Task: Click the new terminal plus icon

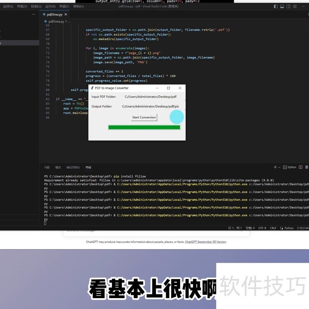Action: click(x=275, y=167)
